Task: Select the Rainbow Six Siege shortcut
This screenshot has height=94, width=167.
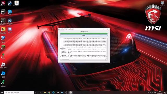Action: [x=3, y=22]
